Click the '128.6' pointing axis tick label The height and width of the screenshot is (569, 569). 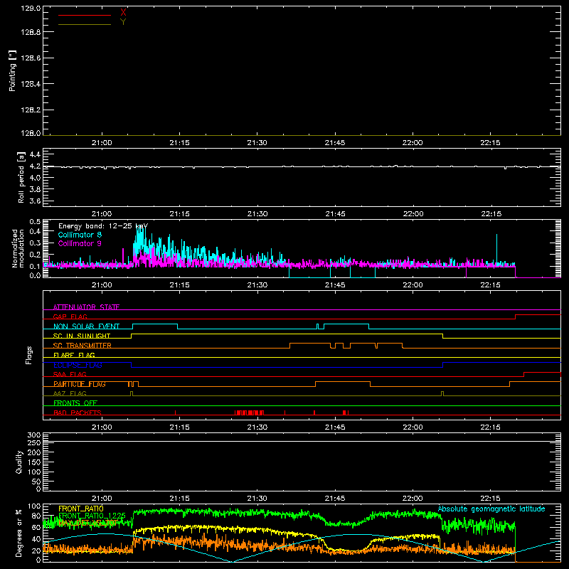[31, 58]
